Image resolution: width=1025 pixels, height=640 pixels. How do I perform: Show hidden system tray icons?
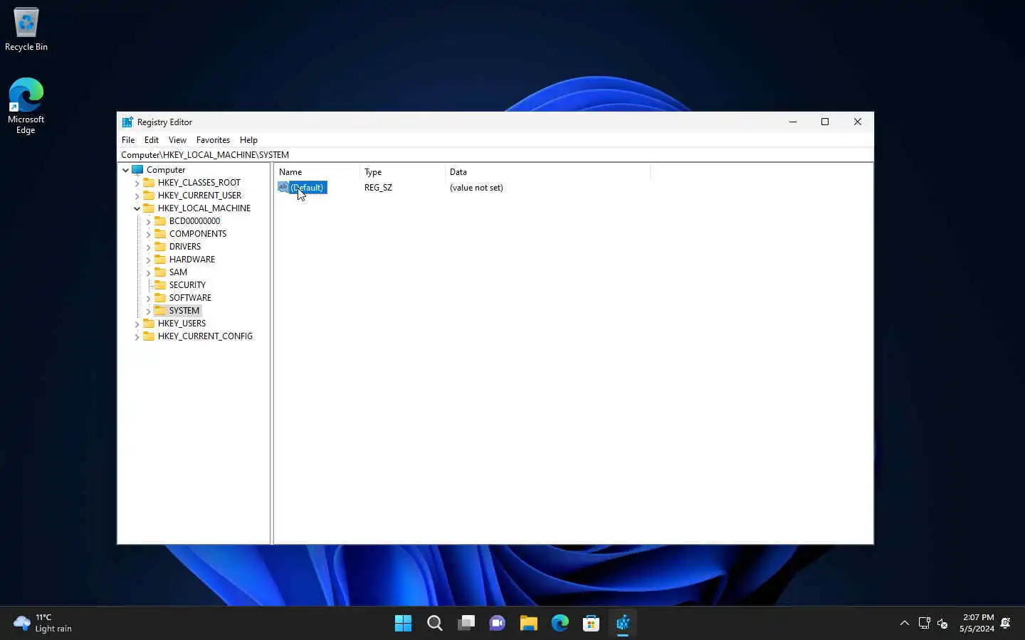(x=904, y=624)
